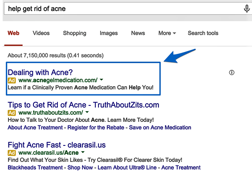Expand dropdown arrow after acnegelmedication.com URL

[102, 80]
